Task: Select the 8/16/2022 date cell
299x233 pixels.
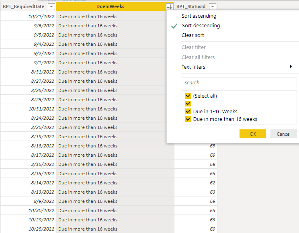Action: click(28, 164)
